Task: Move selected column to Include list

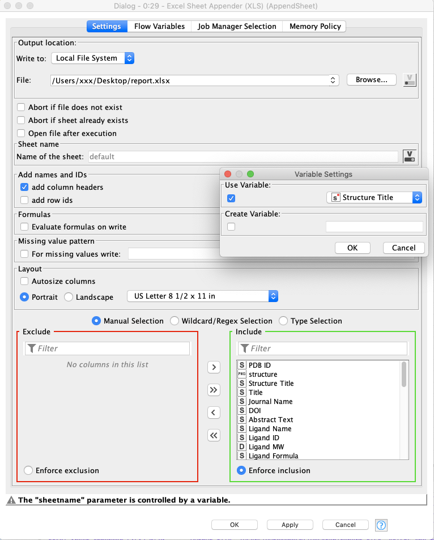Action: coord(214,367)
